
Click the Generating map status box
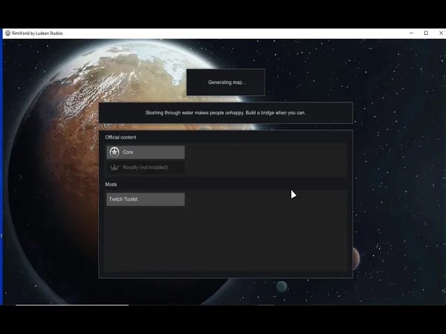(226, 82)
